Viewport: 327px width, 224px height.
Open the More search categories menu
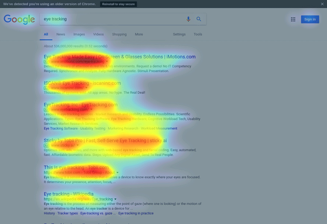click(139, 34)
